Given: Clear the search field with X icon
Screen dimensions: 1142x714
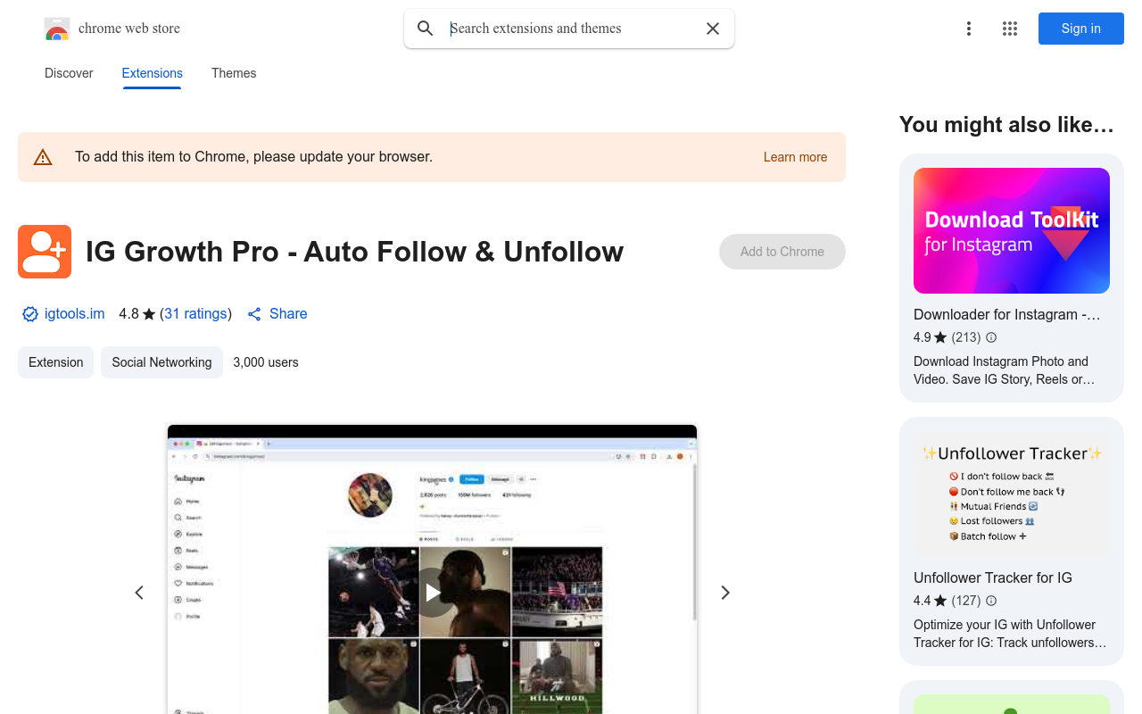Looking at the screenshot, I should (x=713, y=29).
